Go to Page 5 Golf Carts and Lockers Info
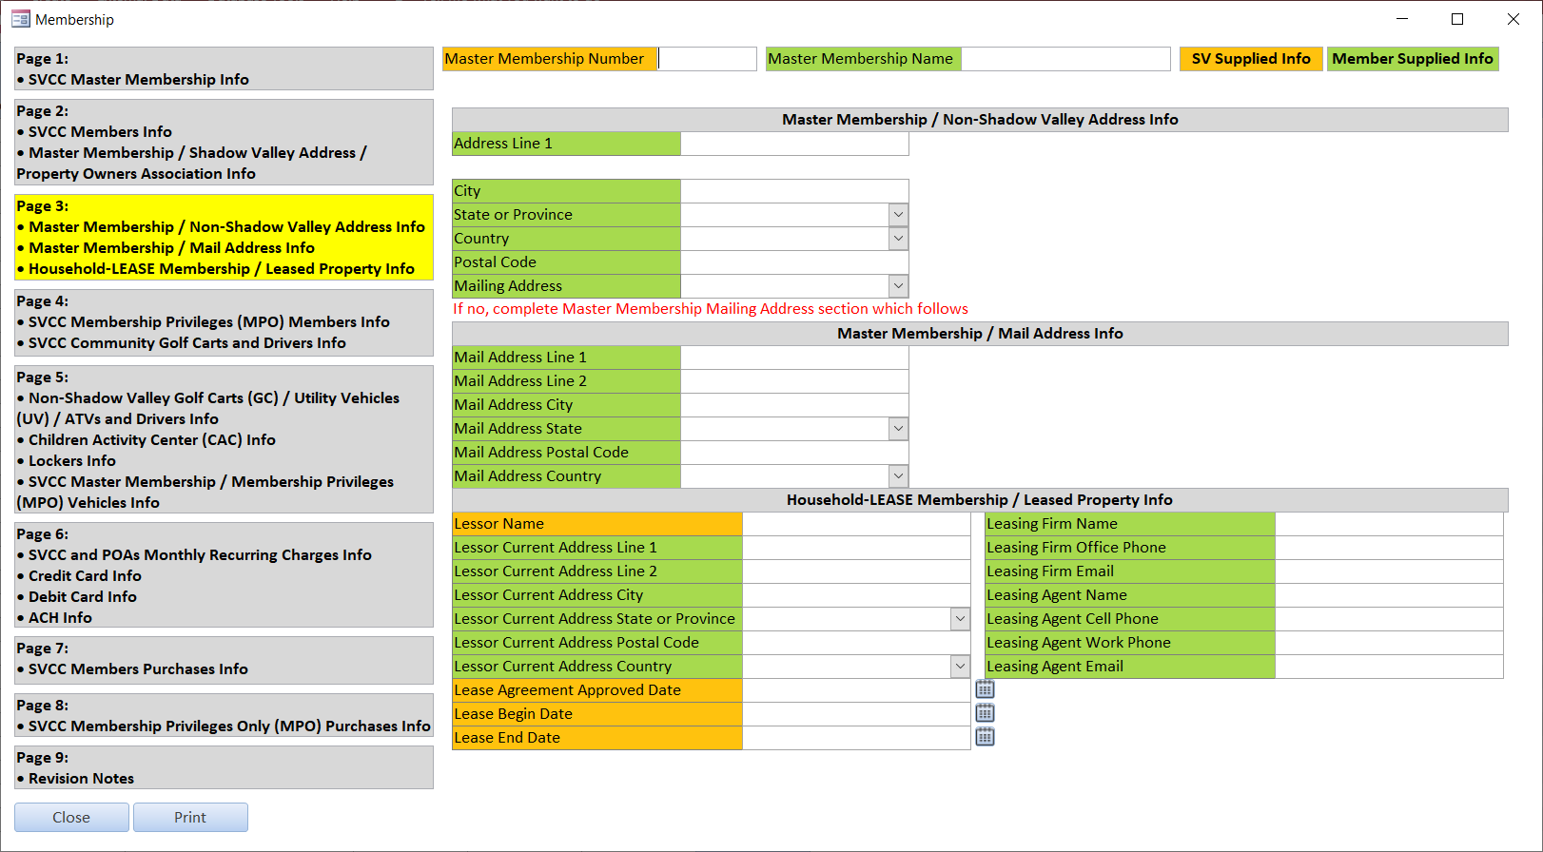 point(224,439)
